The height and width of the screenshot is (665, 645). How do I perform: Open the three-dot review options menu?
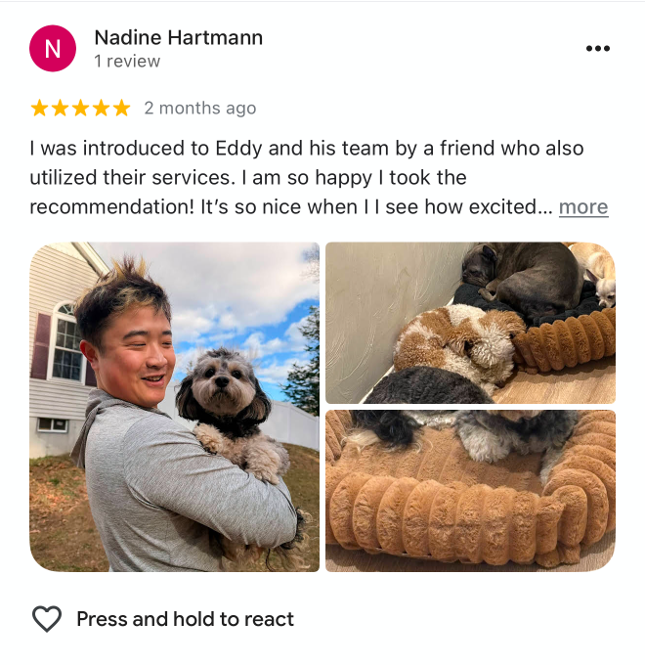pos(597,48)
